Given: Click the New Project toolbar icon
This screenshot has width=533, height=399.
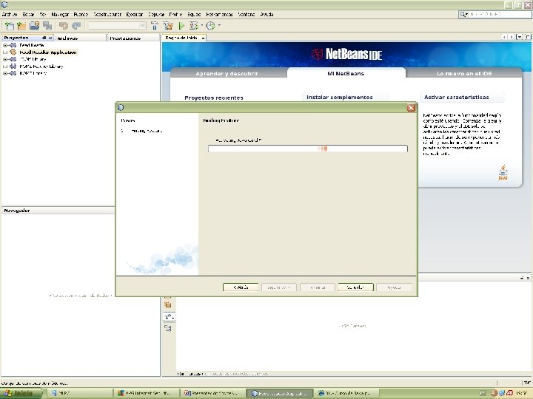Looking at the screenshot, I should [21, 26].
